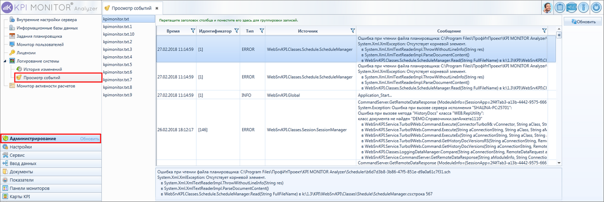Click the gauge icon next to Показатели
This screenshot has width=604, height=202.
click(5, 179)
